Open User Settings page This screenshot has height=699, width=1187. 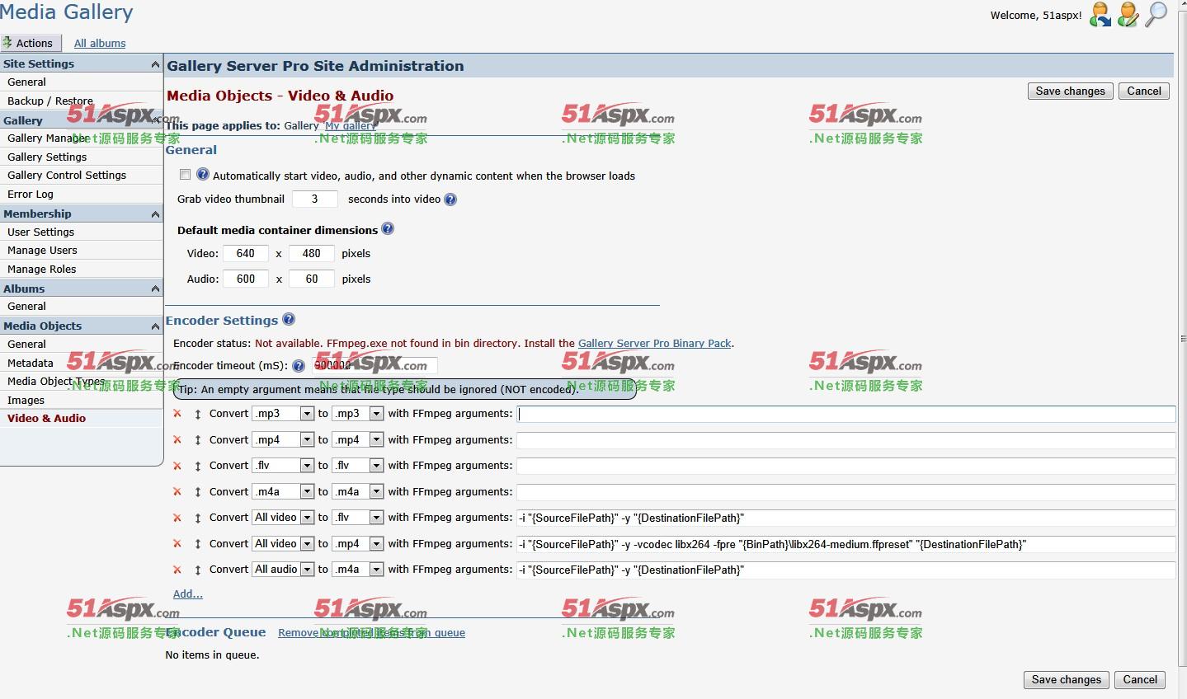(x=41, y=232)
